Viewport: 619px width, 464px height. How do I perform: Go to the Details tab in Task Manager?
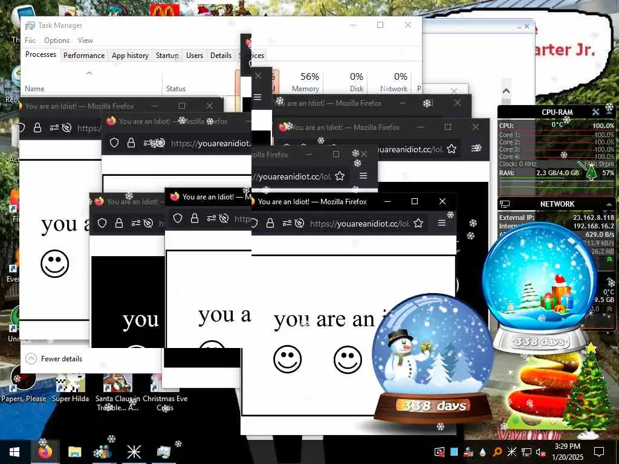click(x=221, y=55)
